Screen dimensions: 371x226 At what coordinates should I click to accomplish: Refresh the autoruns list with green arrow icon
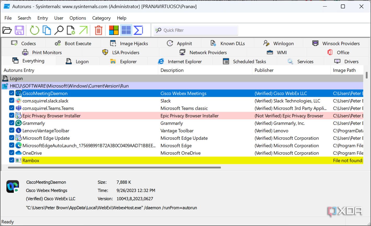tap(34, 30)
